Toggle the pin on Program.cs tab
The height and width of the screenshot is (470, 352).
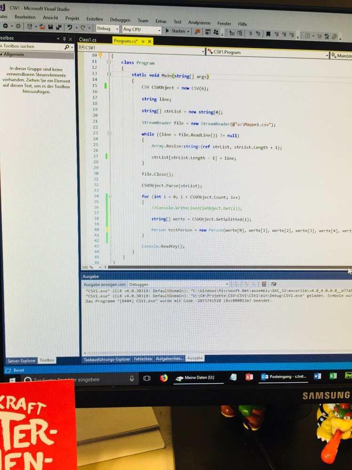point(143,41)
